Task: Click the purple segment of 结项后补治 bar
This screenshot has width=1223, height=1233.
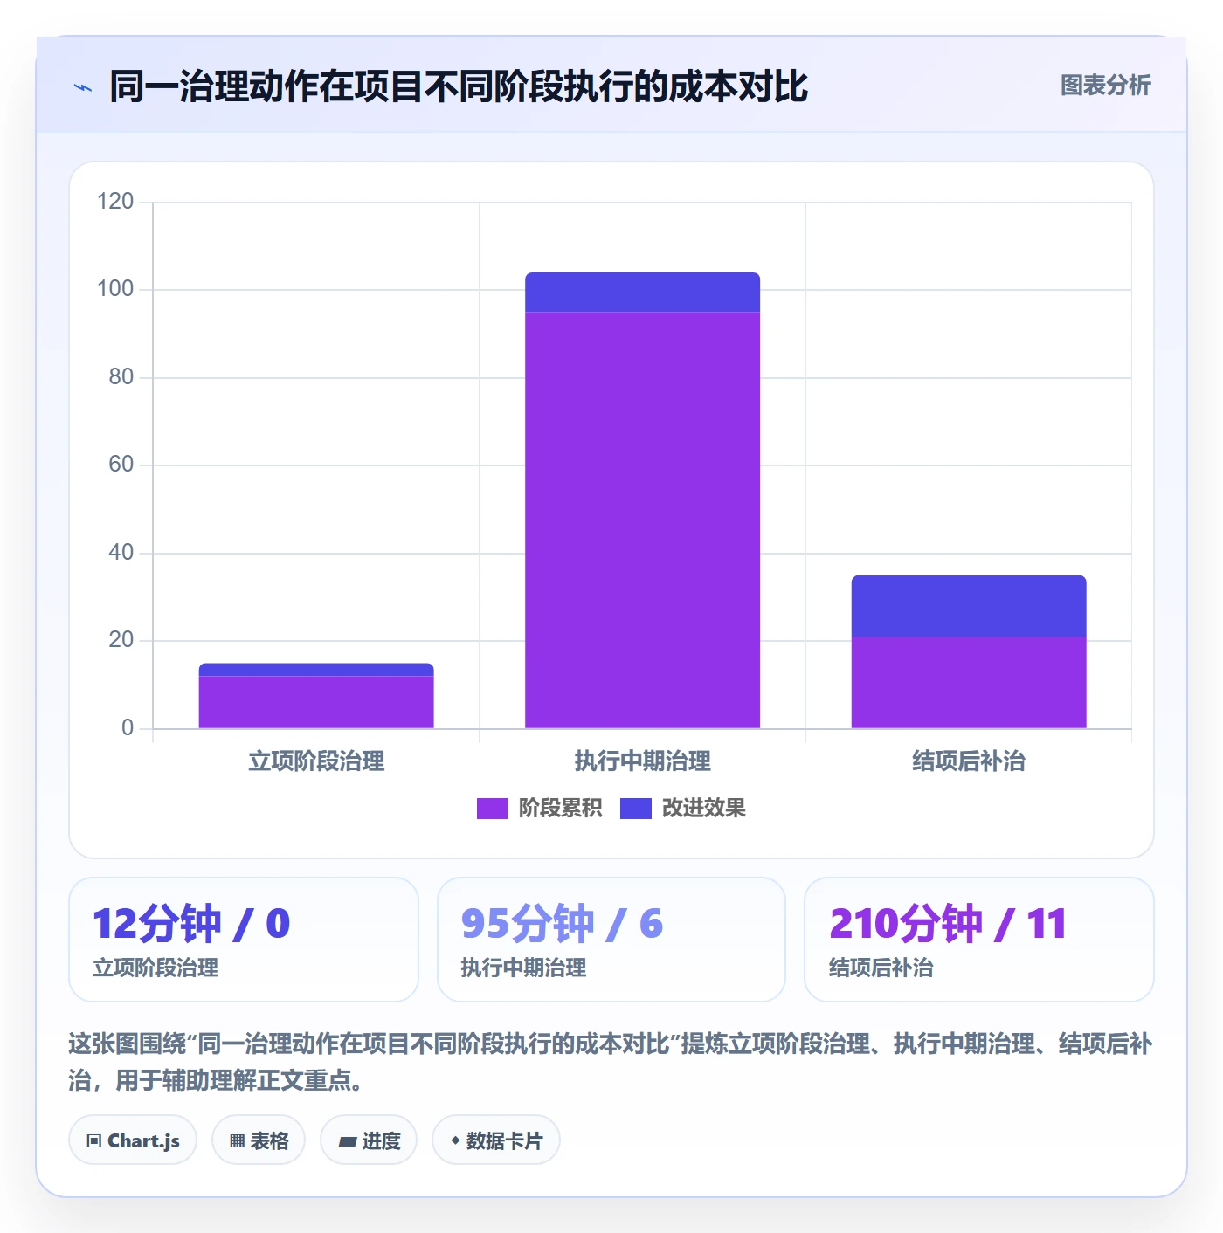Action: tap(969, 682)
